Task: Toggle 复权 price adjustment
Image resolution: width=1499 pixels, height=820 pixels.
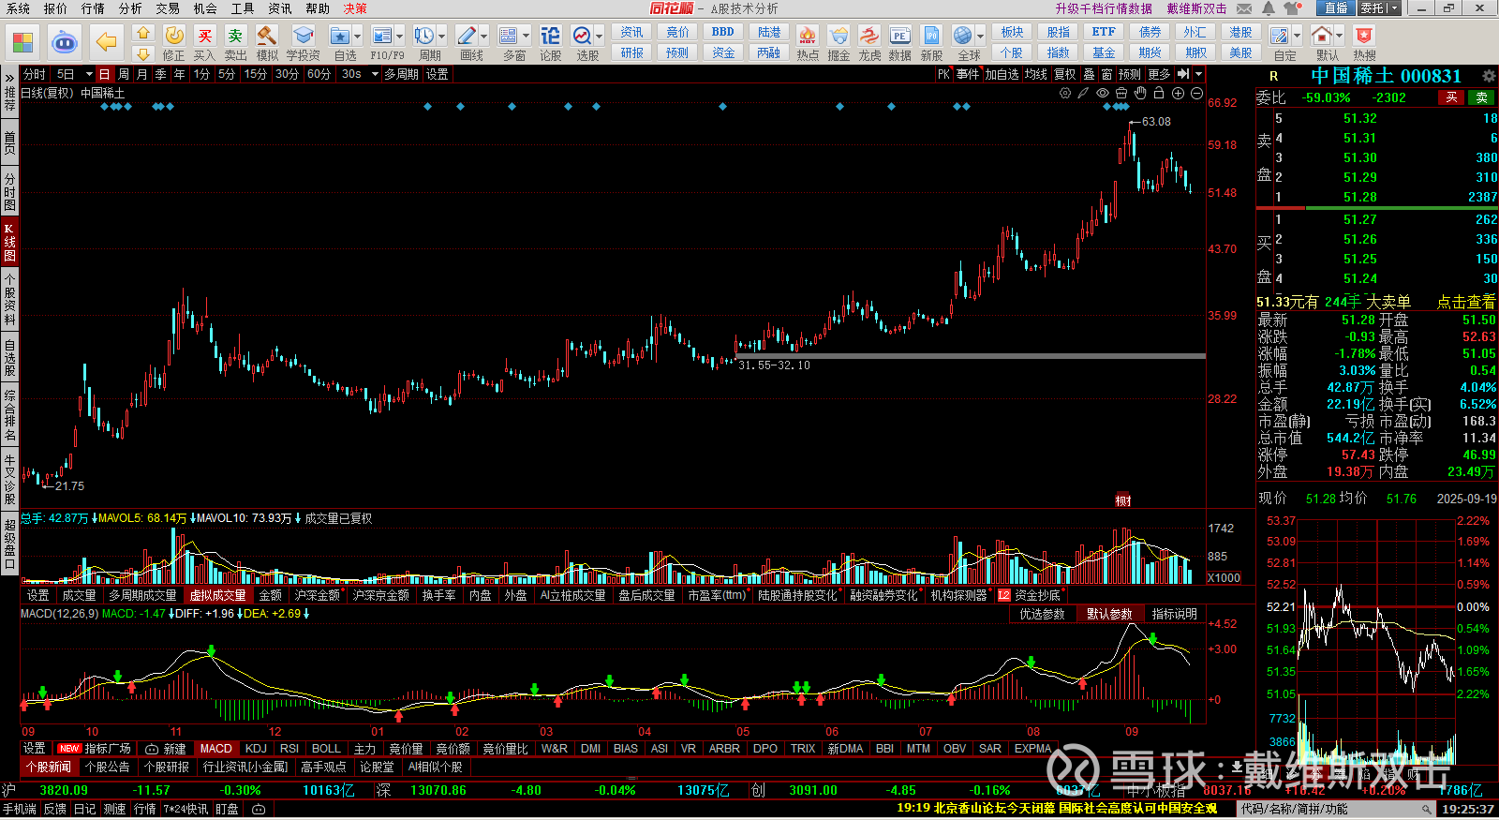Action: pyautogui.click(x=1065, y=74)
